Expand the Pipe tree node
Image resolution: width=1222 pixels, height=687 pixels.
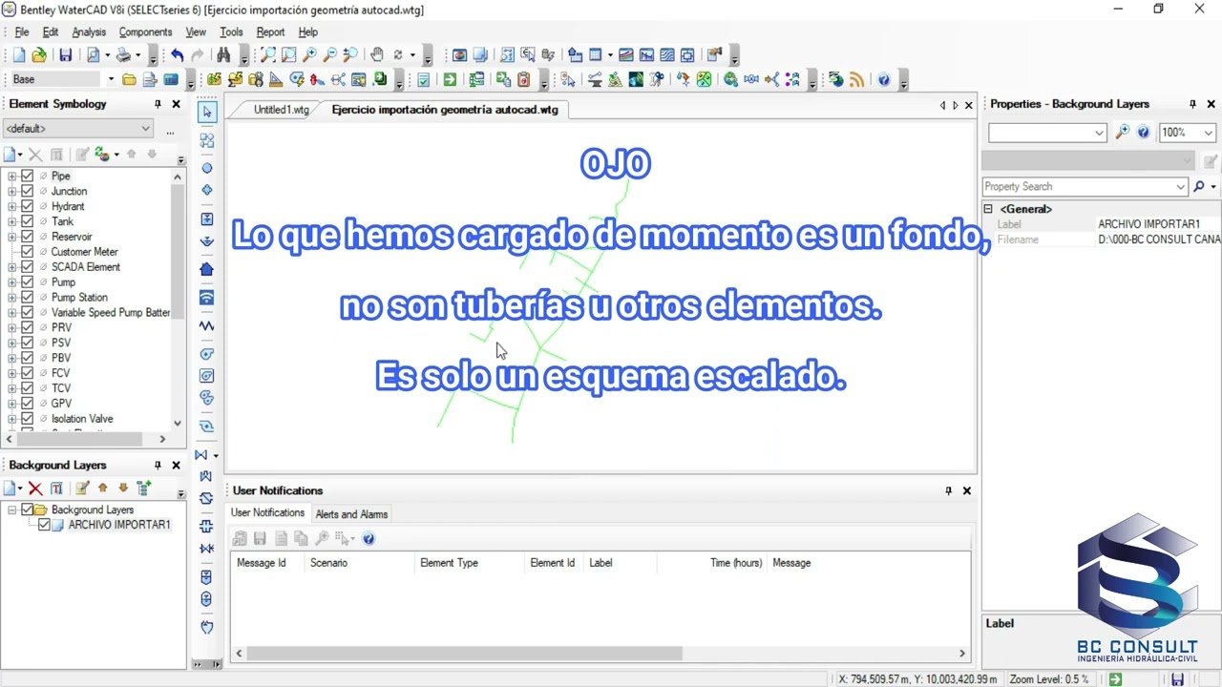point(11,176)
